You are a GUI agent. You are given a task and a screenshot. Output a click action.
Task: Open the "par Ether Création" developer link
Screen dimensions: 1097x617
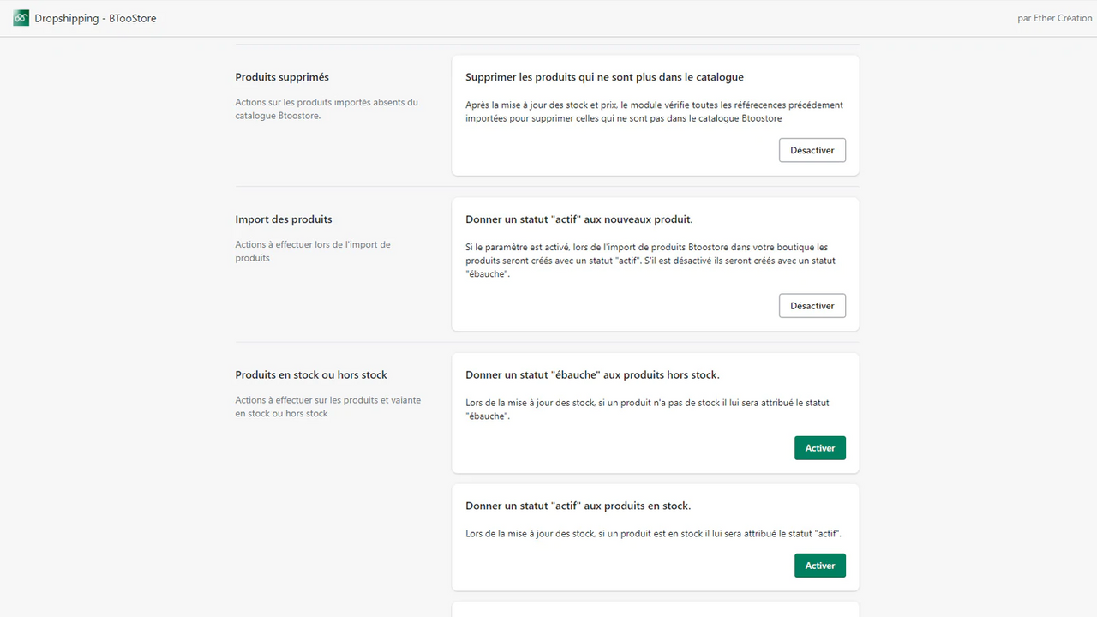1055,17
